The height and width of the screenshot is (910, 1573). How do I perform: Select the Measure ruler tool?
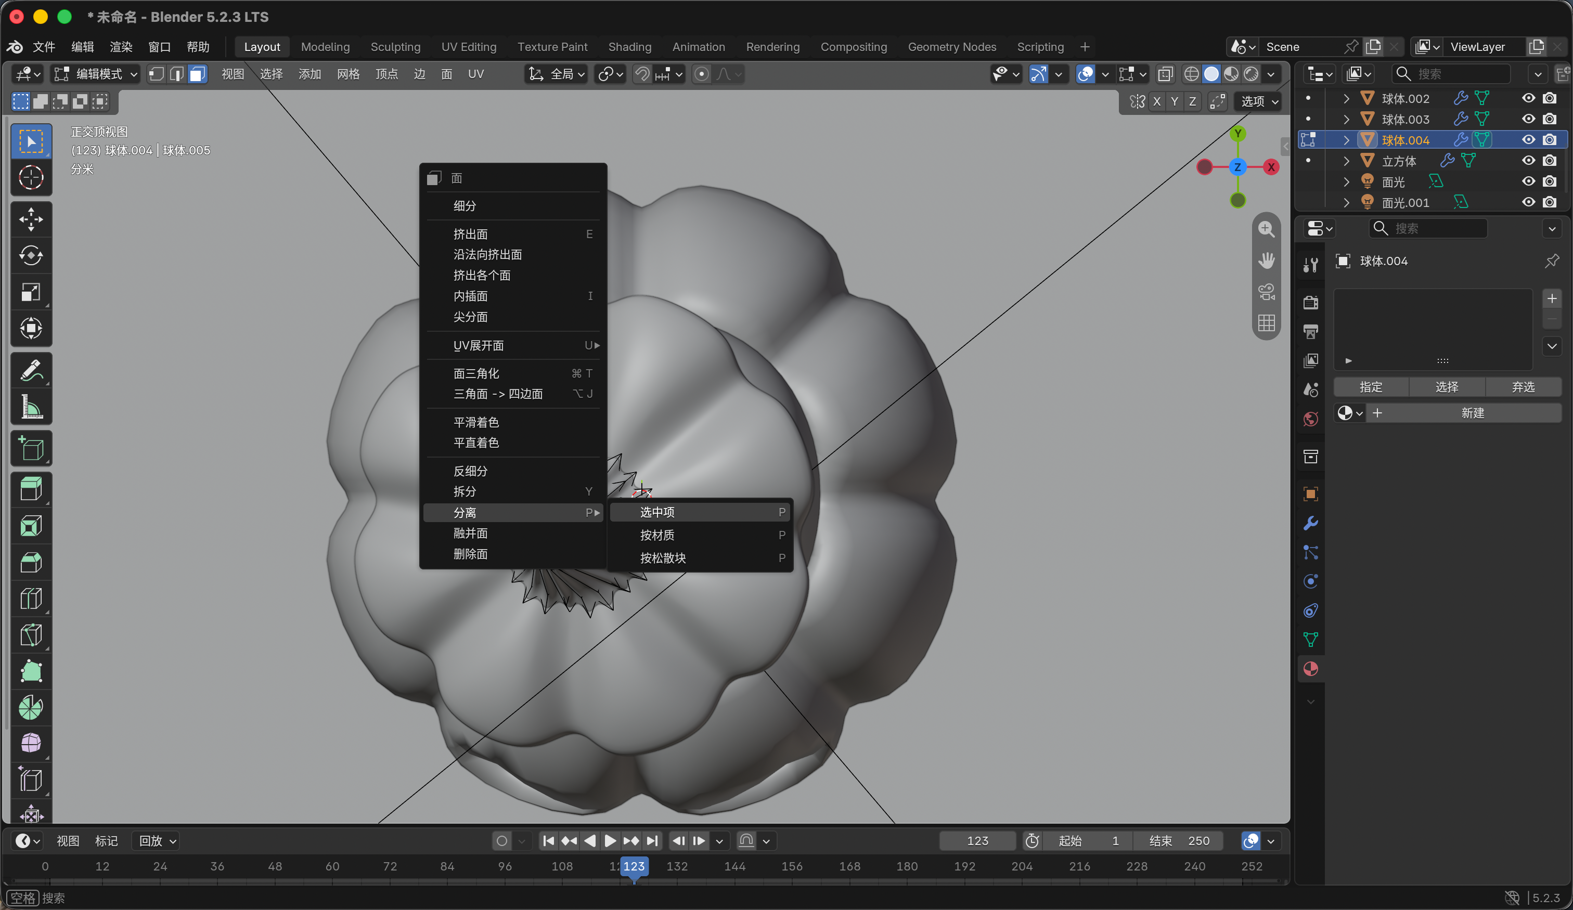point(31,406)
